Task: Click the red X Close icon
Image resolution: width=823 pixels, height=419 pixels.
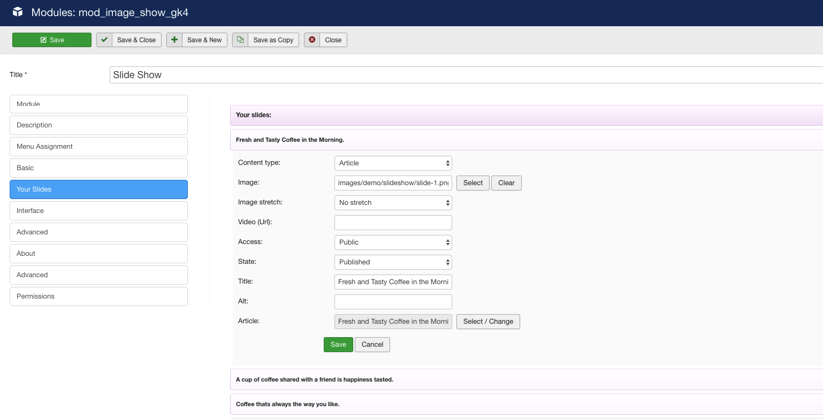Action: 312,40
